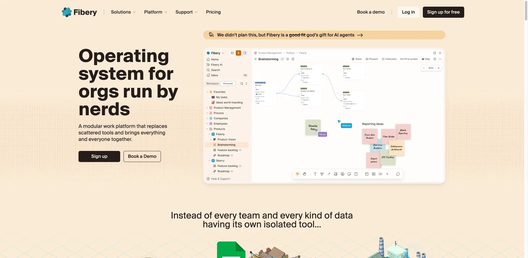The height and width of the screenshot is (258, 528).
Task: Open Support dropdown in top navigation
Action: click(186, 12)
